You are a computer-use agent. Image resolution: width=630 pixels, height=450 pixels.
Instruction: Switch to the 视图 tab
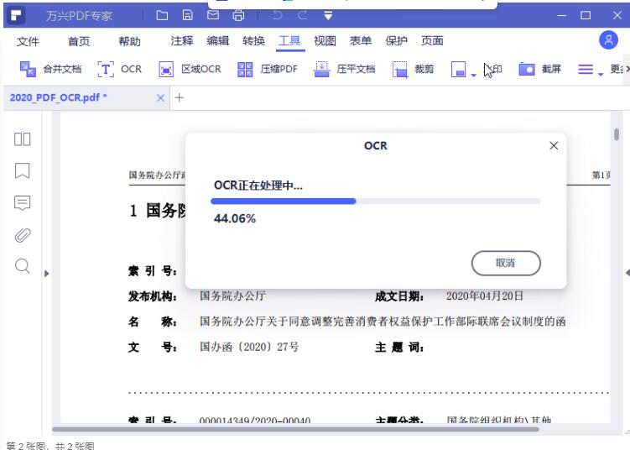[x=325, y=40]
